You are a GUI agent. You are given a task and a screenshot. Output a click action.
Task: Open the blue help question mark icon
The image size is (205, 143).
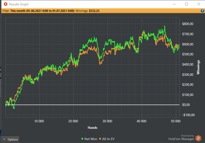(x=202, y=11)
